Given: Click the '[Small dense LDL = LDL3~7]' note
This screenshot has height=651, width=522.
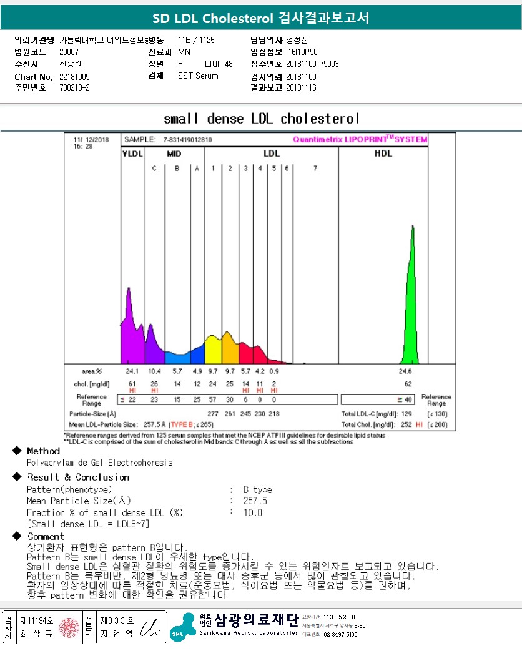Looking at the screenshot, I should pos(88,524).
